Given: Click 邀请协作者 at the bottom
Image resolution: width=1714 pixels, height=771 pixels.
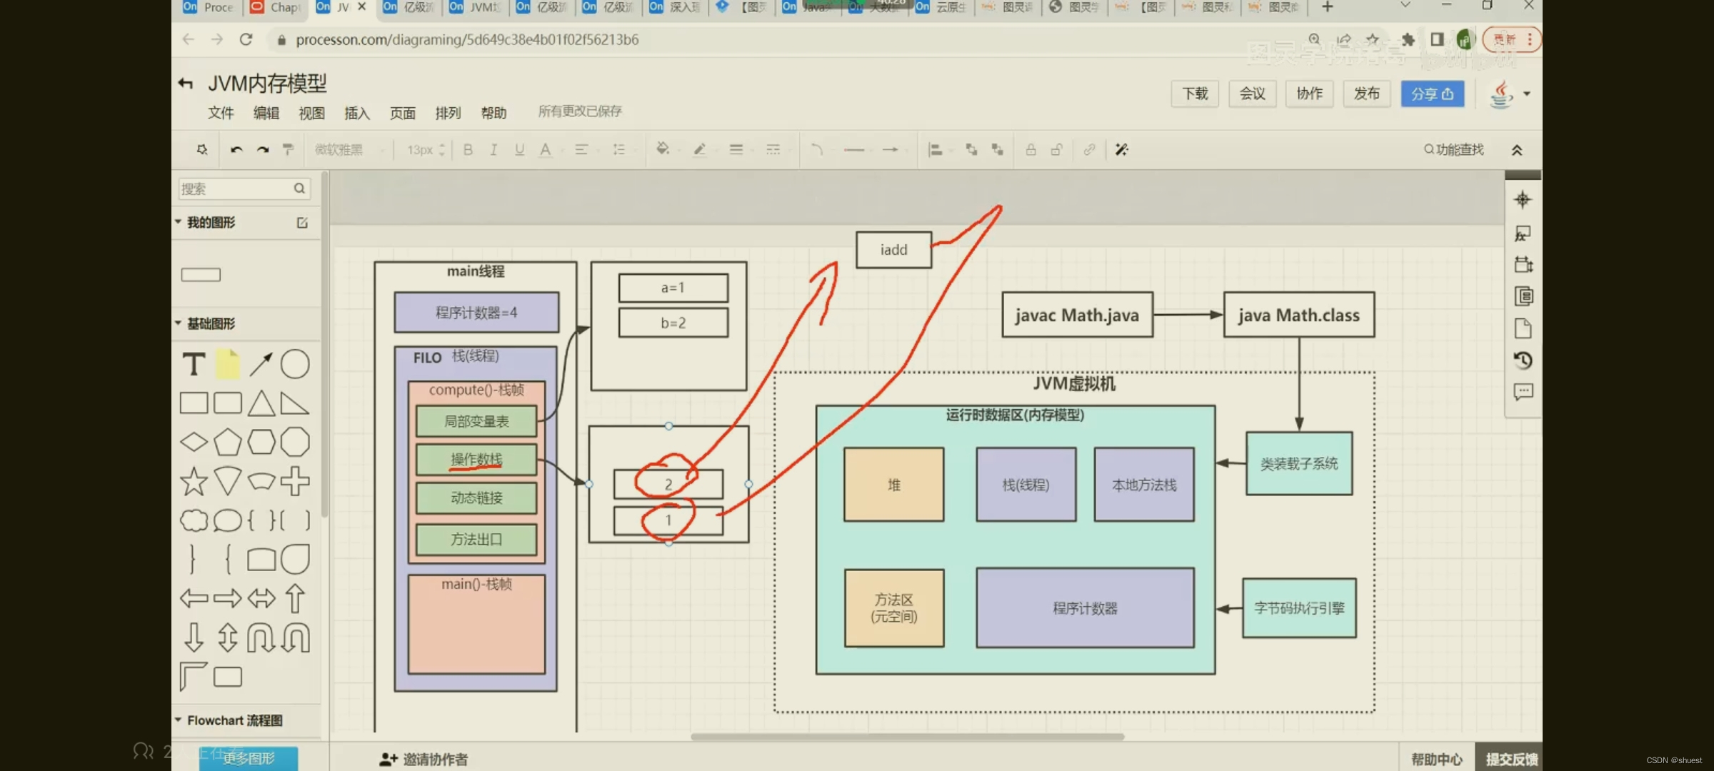Looking at the screenshot, I should [x=424, y=760].
